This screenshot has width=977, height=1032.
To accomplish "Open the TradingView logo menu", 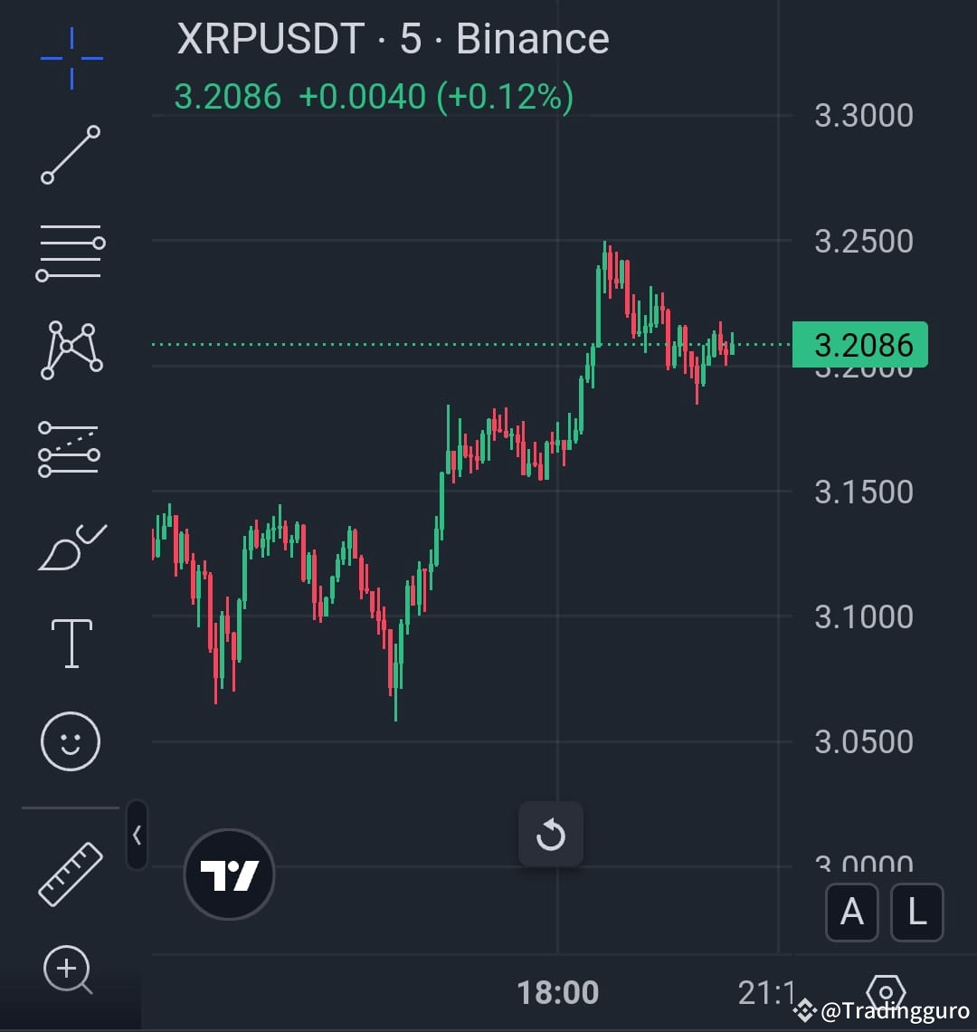I will 228,874.
